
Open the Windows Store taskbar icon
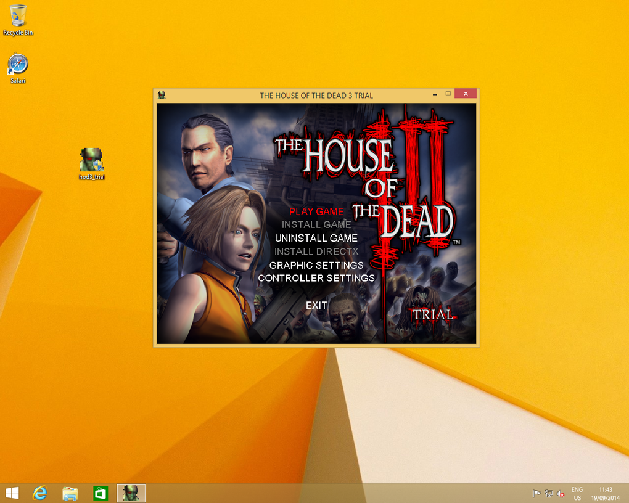click(x=101, y=493)
